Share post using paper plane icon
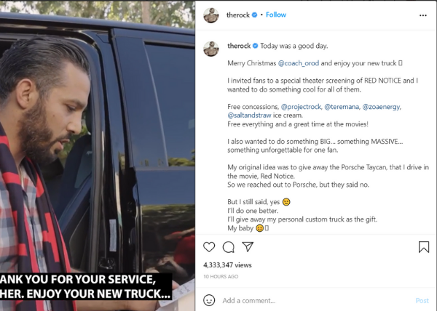 [x=248, y=246]
